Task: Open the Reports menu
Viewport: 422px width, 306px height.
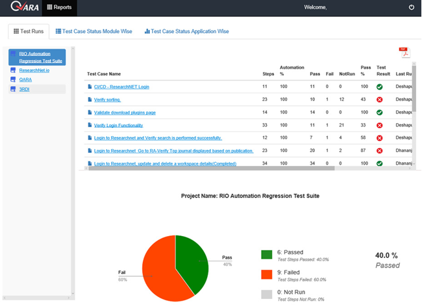Action: tap(59, 8)
